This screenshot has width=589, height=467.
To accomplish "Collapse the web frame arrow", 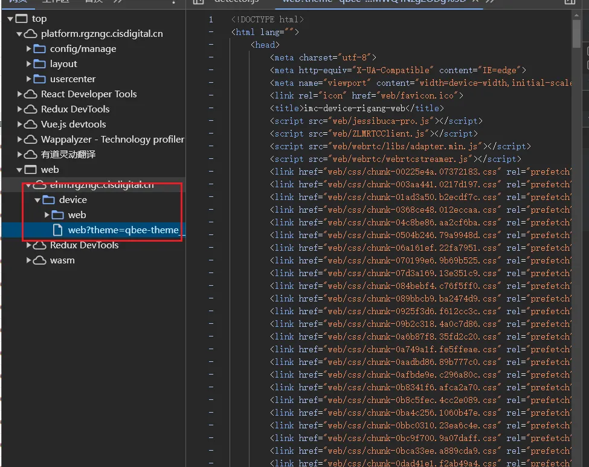I will point(19,170).
